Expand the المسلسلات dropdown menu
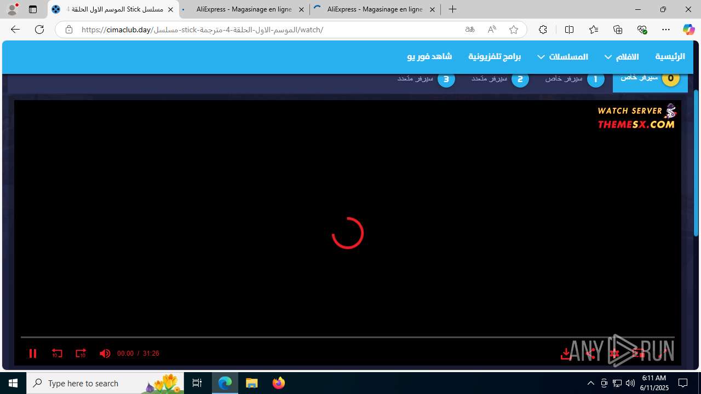 pos(562,56)
